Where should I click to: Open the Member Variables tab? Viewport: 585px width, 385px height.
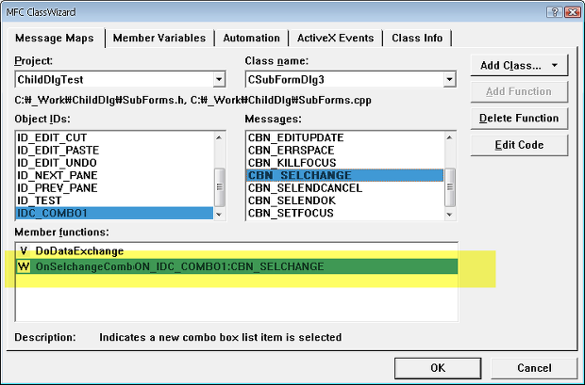point(159,38)
